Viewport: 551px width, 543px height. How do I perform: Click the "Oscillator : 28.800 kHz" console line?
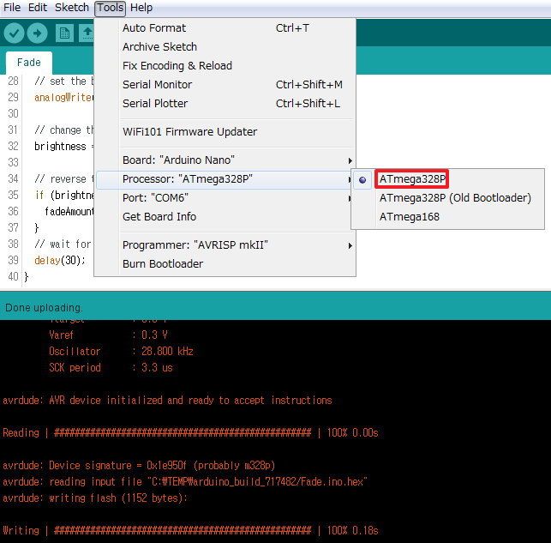point(121,352)
